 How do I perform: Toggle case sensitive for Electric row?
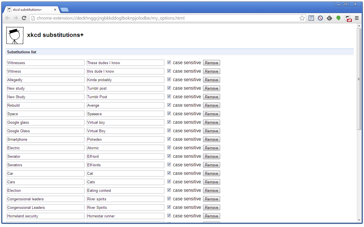pyautogui.click(x=169, y=147)
